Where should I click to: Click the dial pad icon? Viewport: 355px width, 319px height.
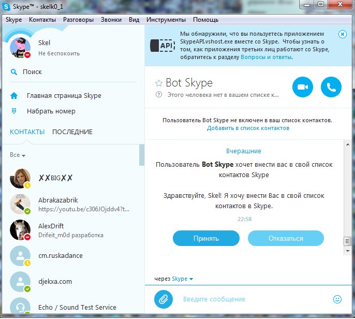click(x=14, y=111)
